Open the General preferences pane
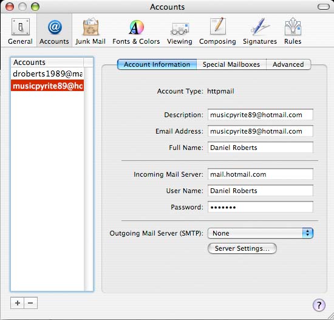The width and height of the screenshot is (334, 320). 20,31
